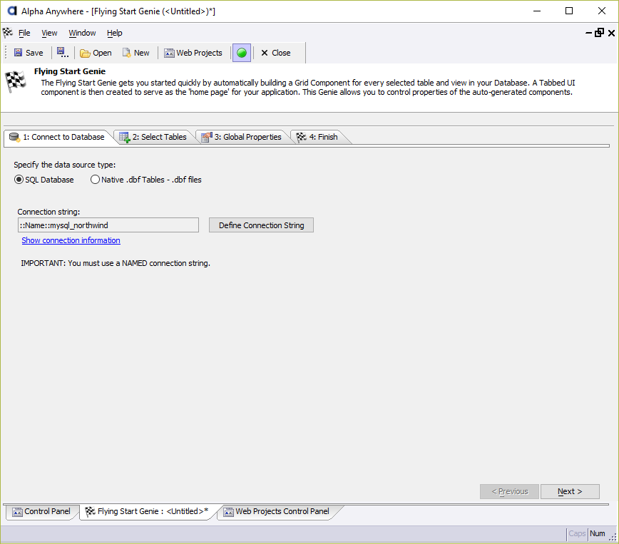
Task: Click the Alpha Anywhere title bar logo
Action: point(12,11)
